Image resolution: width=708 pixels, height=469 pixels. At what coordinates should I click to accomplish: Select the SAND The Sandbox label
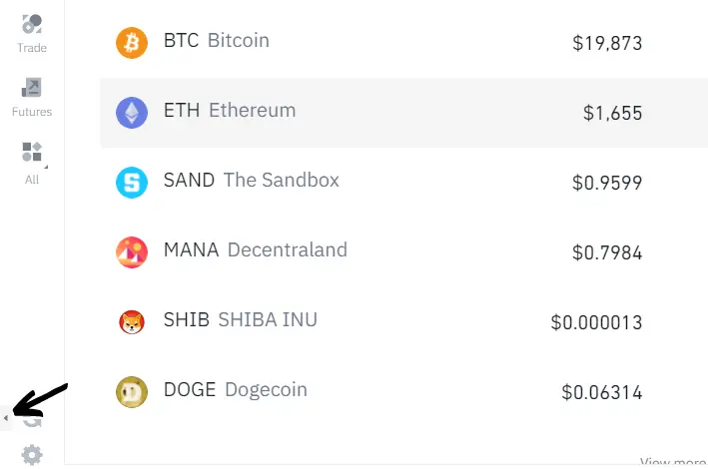point(251,180)
